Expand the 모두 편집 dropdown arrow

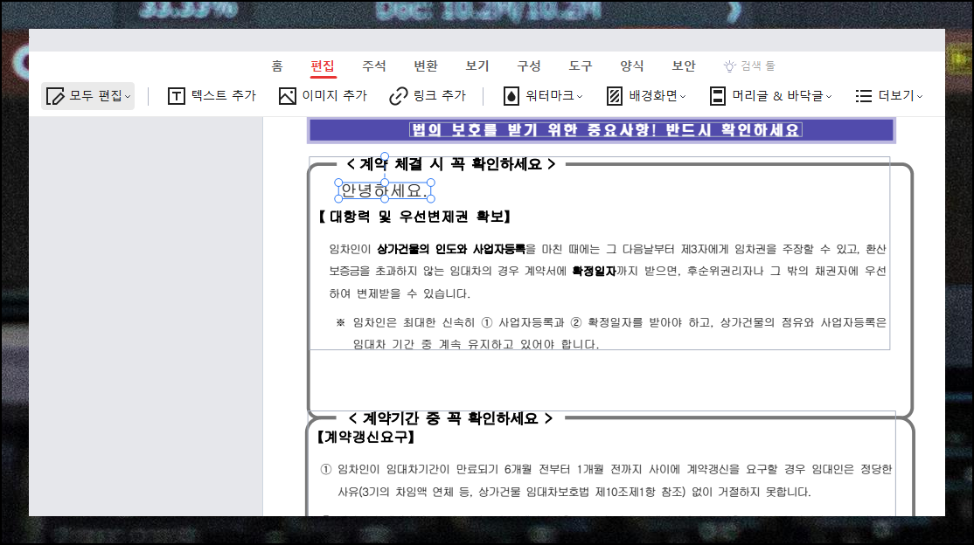pos(128,97)
